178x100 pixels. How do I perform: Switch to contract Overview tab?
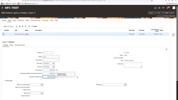4,20
